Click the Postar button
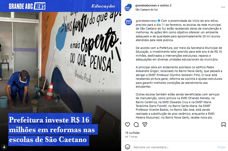The image size is (228, 151). (222, 147)
